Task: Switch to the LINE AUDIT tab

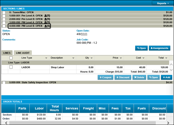Action: (23, 53)
